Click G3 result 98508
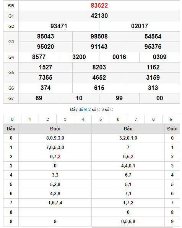The image size is (182, 228). (x=99, y=36)
